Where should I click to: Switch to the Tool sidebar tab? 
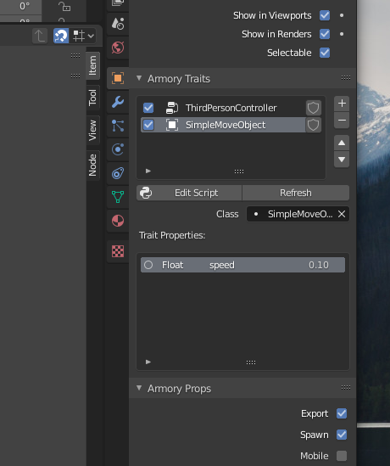tap(92, 98)
